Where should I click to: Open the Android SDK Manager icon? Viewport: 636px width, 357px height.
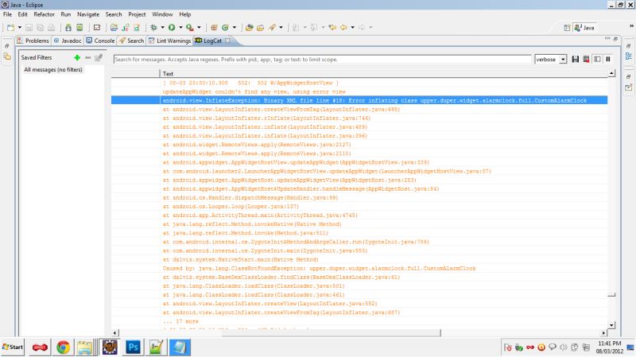(x=68, y=28)
